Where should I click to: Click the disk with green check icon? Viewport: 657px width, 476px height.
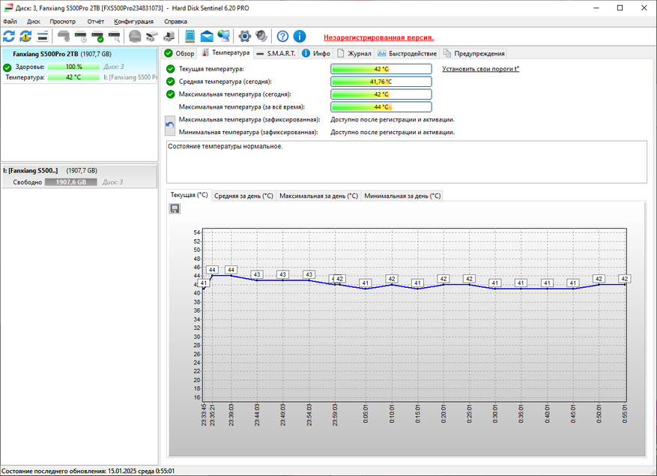(97, 36)
